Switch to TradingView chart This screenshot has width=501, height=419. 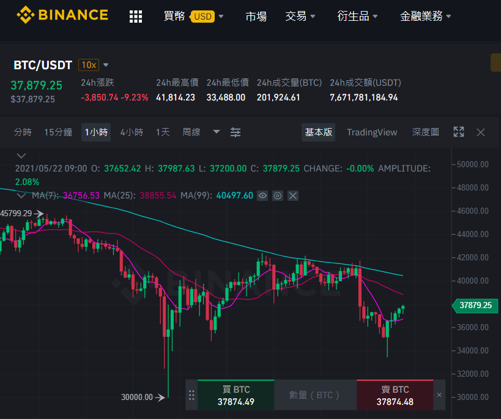(x=372, y=132)
